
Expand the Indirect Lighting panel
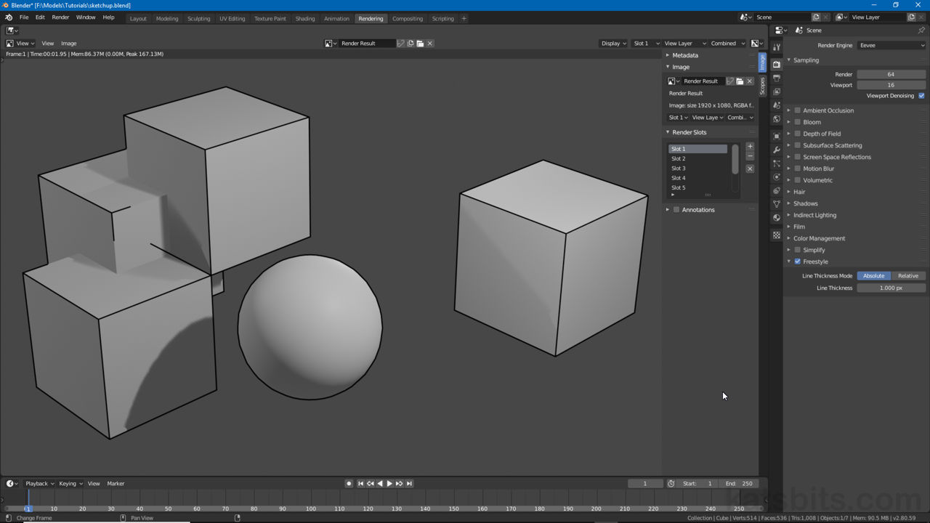point(814,215)
